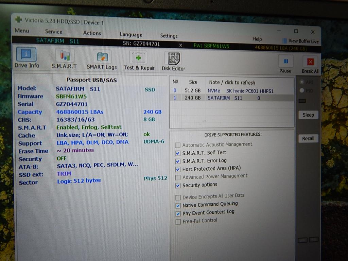Select the 512 GB NVMe SK hynix drive row
This screenshot has height=261, width=348.
[232, 91]
